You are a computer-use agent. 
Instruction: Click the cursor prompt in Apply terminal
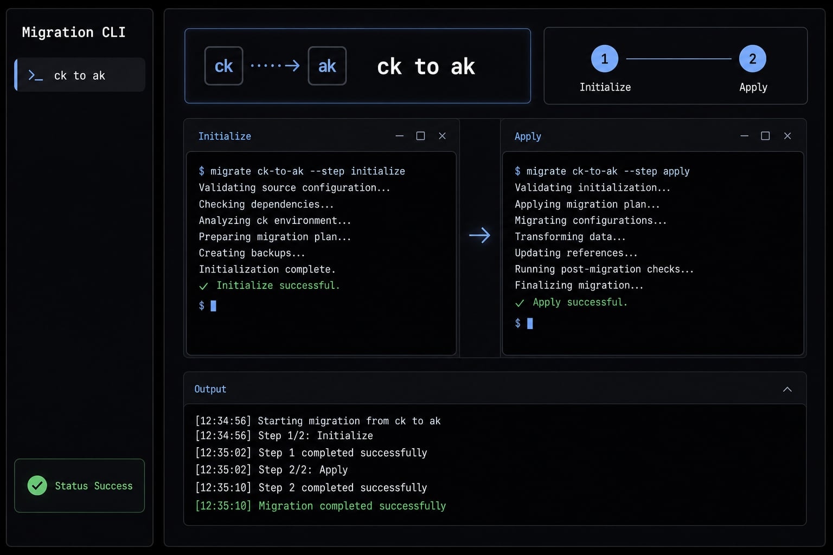523,324
